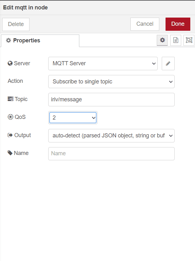The image size is (195, 261).
Task: Open node description document icon
Action: (176, 40)
